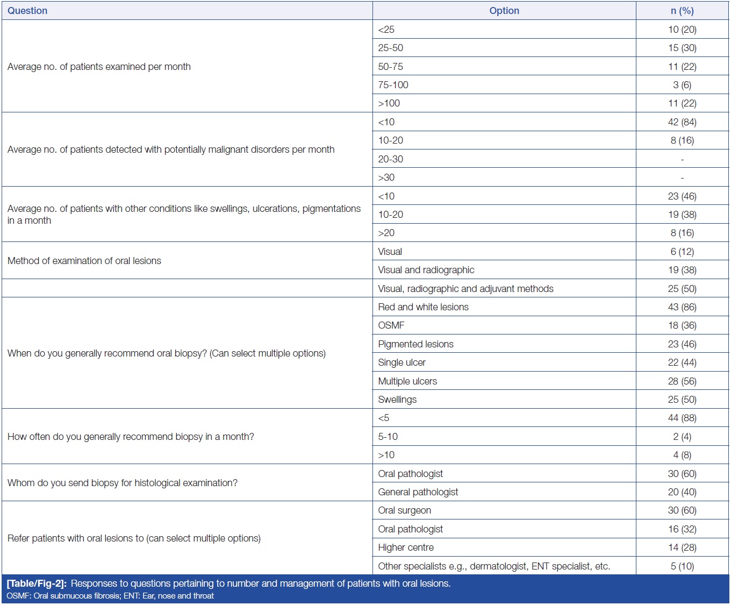Click 'Other specialists e.g., dermatologist' option
731x605 pixels.
pyautogui.click(x=493, y=566)
